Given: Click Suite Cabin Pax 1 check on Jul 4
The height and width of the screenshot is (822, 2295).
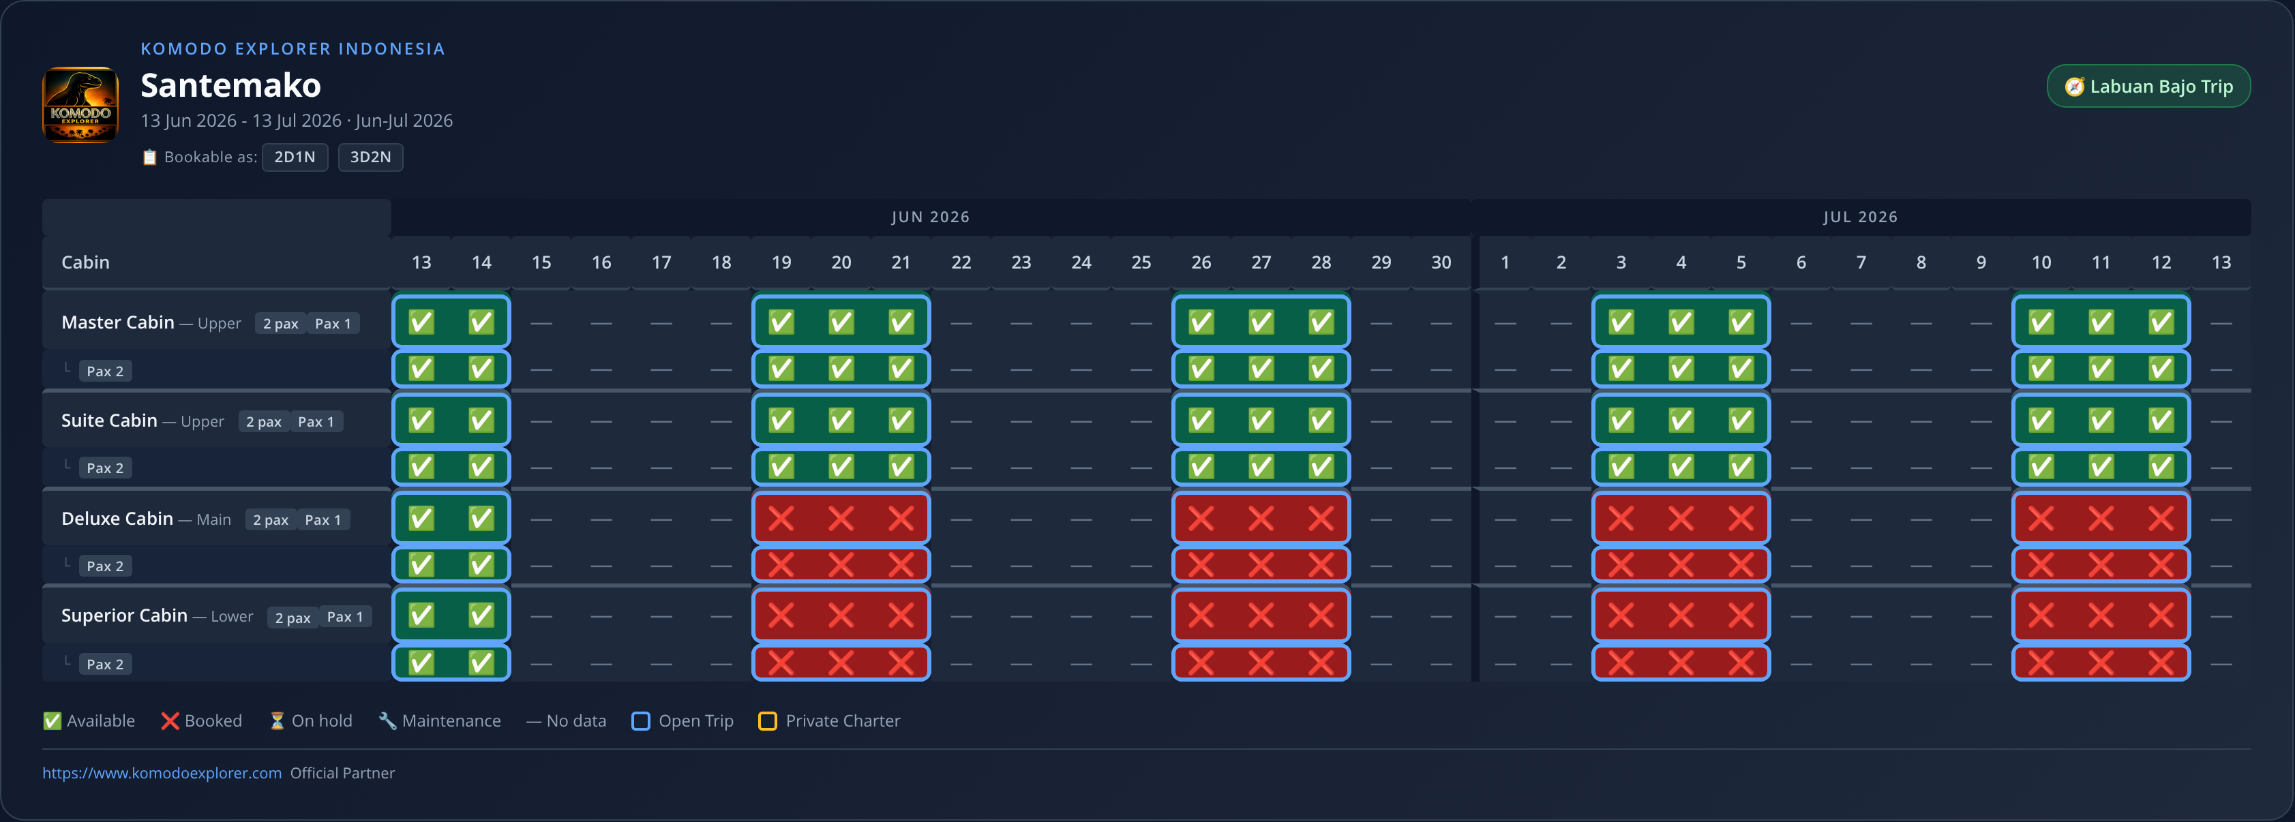Looking at the screenshot, I should click(x=1681, y=419).
